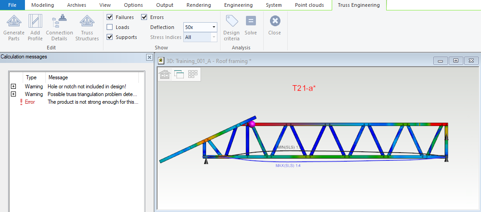Viewport: 481px width, 212px height.
Task: Click the Generate Parts icon
Action: [x=14, y=27]
